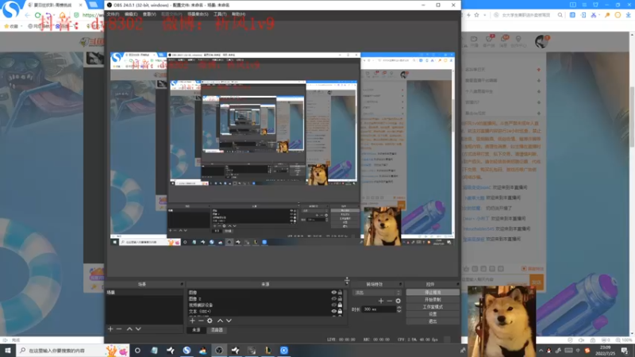Open the 帮助(H) menu in OBS
This screenshot has width=635, height=357.
coord(239,14)
